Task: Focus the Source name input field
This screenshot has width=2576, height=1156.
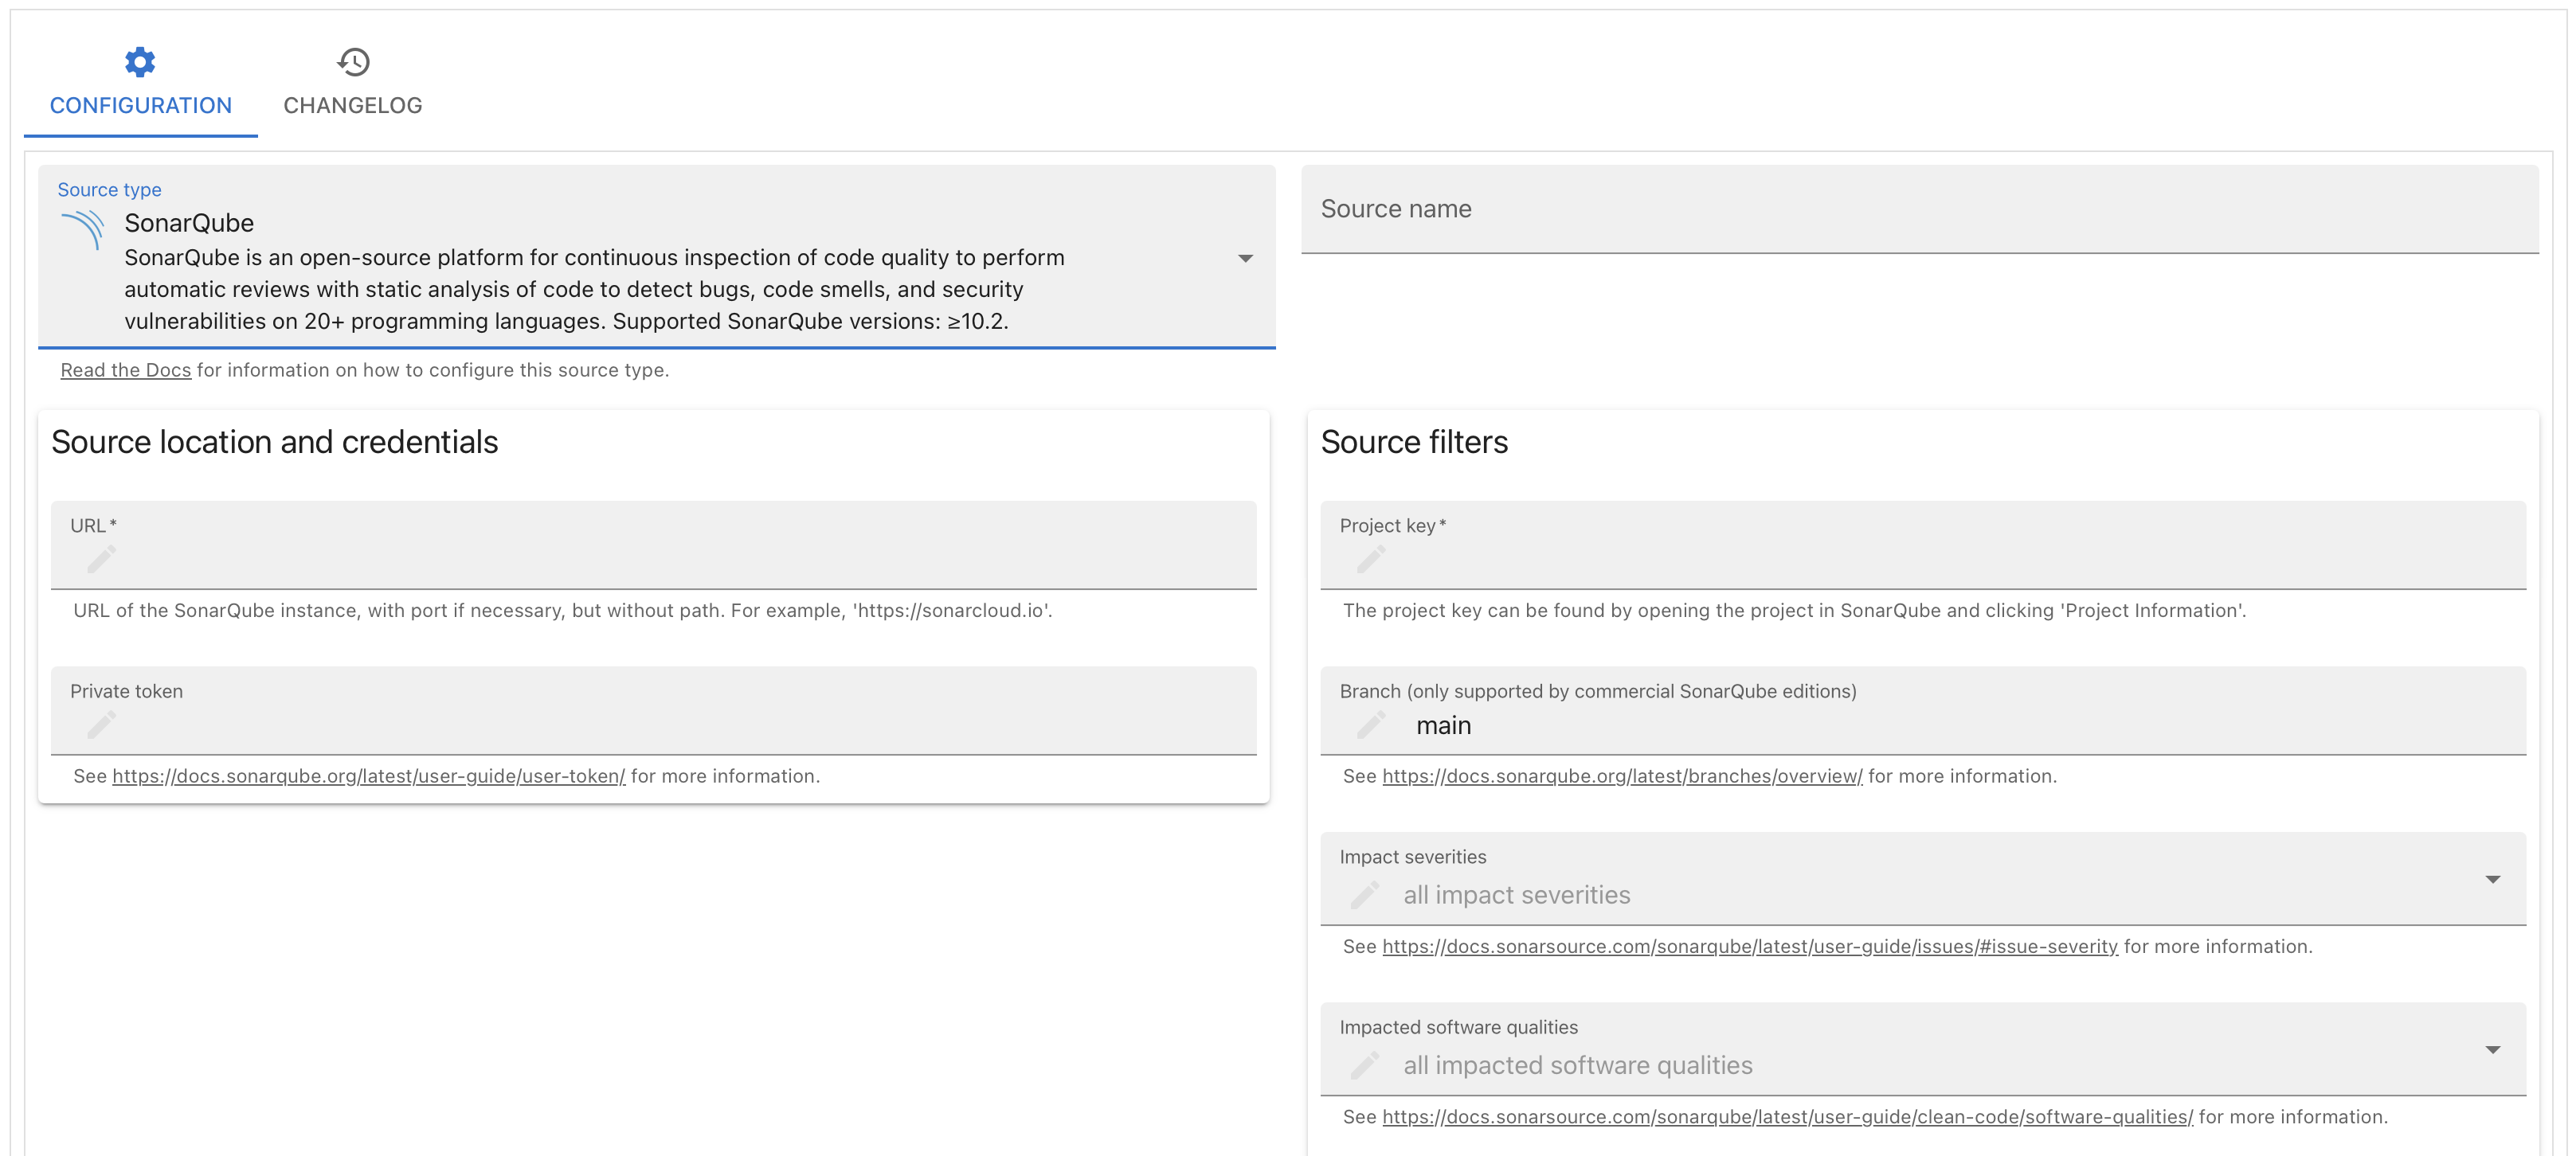Action: tap(1919, 209)
